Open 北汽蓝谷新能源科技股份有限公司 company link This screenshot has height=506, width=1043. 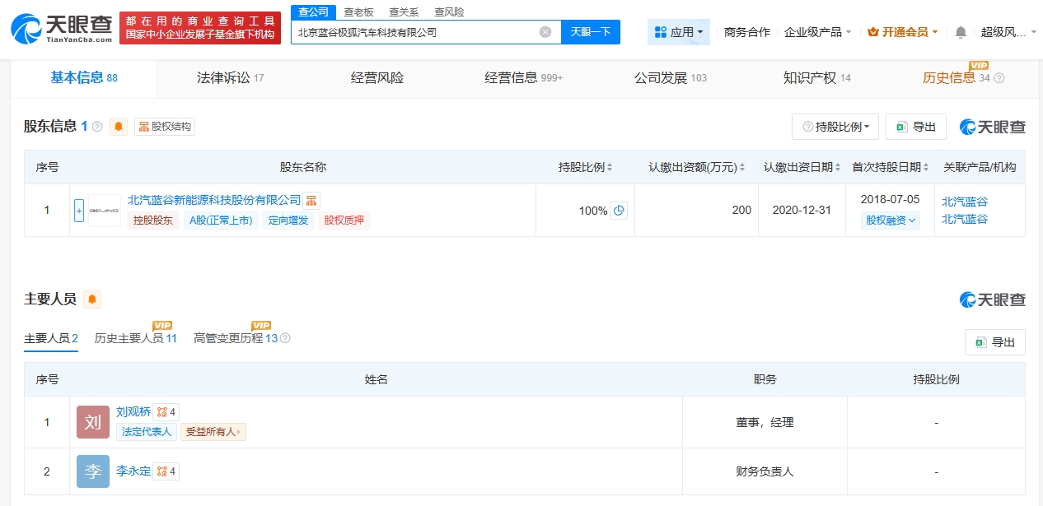pos(214,201)
